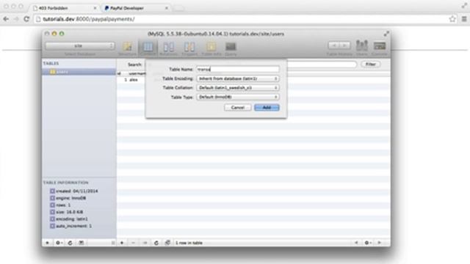Go to next page of rows
This screenshot has height=264, width=470.
pyautogui.click(x=379, y=243)
